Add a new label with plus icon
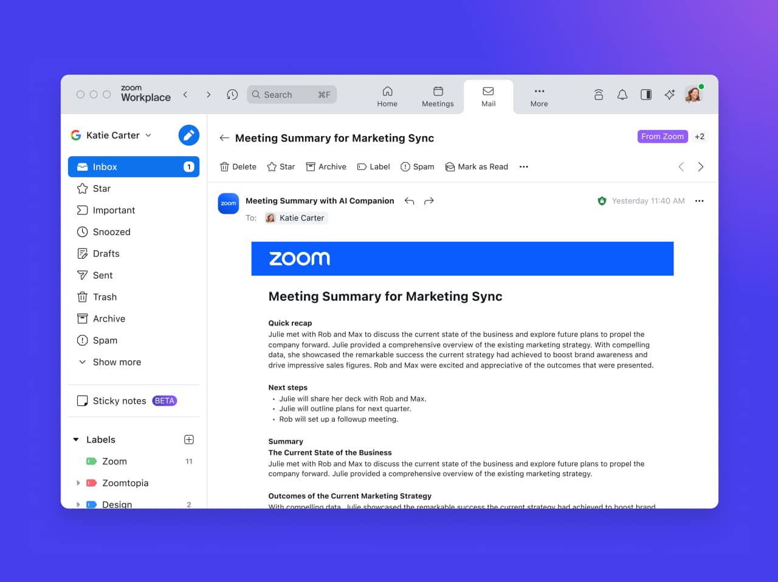The width and height of the screenshot is (778, 582). coord(189,440)
